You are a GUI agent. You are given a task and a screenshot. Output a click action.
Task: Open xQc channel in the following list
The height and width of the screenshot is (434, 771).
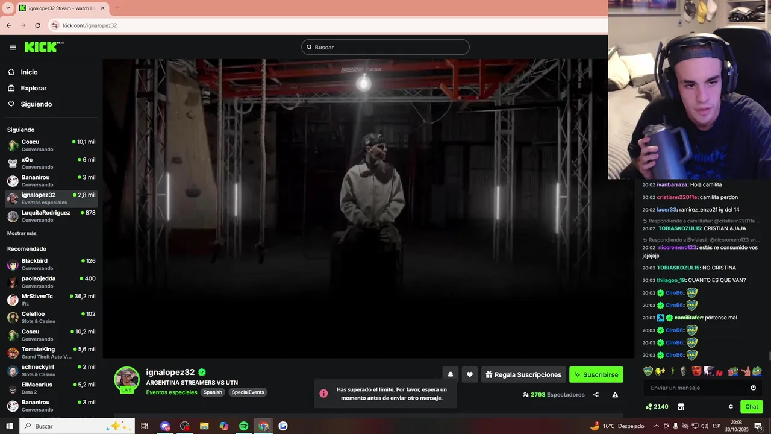click(x=51, y=163)
